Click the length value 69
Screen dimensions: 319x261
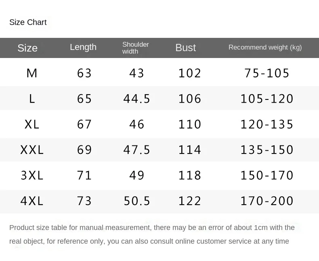[84, 150]
